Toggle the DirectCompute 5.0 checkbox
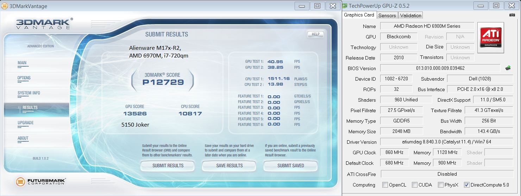This screenshot has height=196, width=521. tap(467, 185)
